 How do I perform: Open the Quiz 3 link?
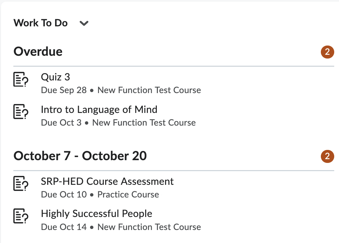(55, 77)
